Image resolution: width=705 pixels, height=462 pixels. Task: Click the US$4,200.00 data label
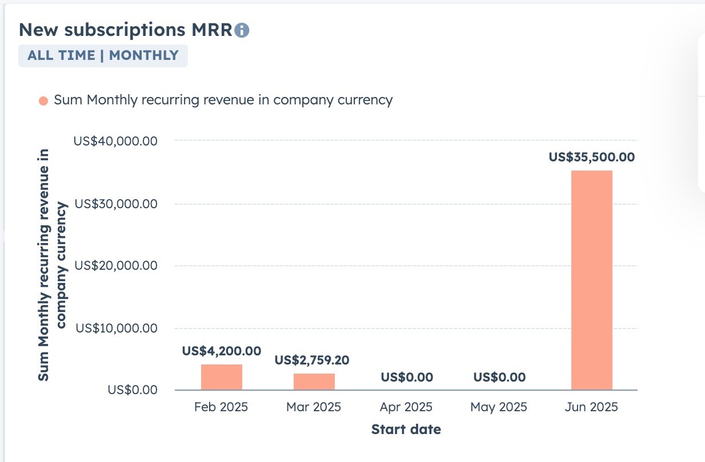click(221, 351)
